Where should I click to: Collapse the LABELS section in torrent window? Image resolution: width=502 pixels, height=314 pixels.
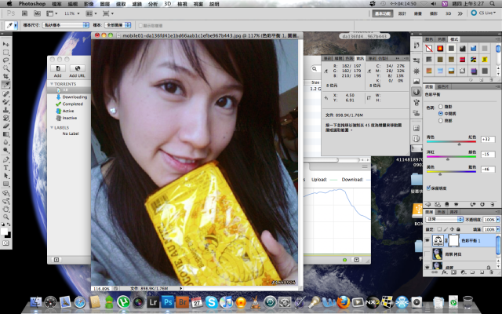[52, 127]
